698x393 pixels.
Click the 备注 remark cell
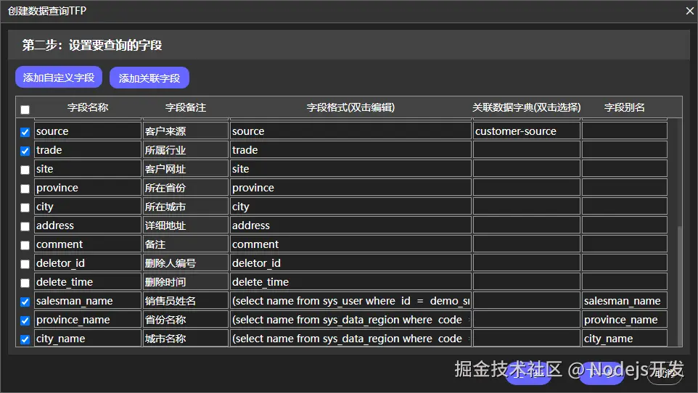[x=186, y=244]
